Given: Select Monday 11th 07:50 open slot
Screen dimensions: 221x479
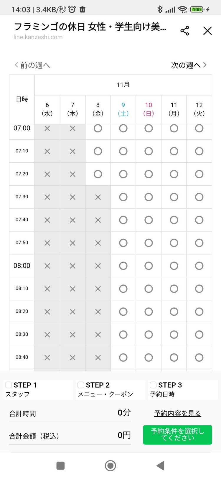Looking at the screenshot, I should coord(174,243).
